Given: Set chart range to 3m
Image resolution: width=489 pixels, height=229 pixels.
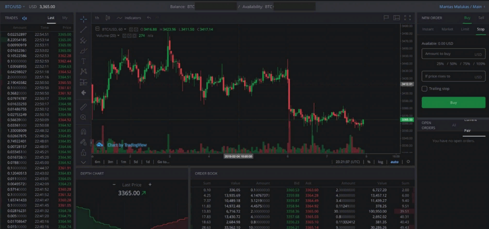Looking at the screenshot, I should [x=110, y=162].
